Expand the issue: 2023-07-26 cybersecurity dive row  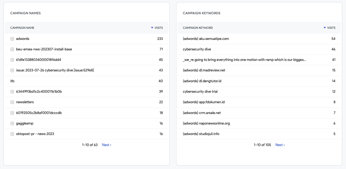(x=12, y=70)
